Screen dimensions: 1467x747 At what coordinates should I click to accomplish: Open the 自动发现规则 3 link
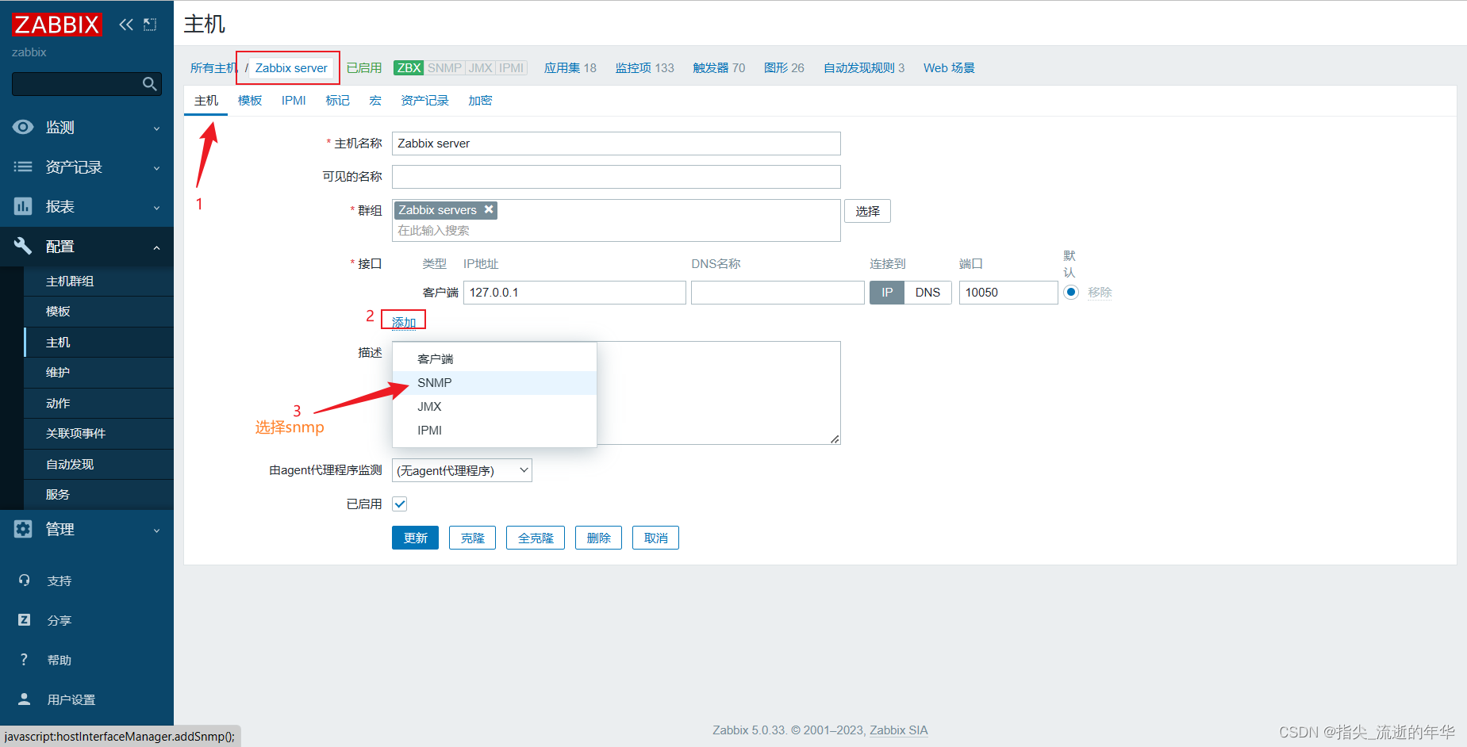864,68
